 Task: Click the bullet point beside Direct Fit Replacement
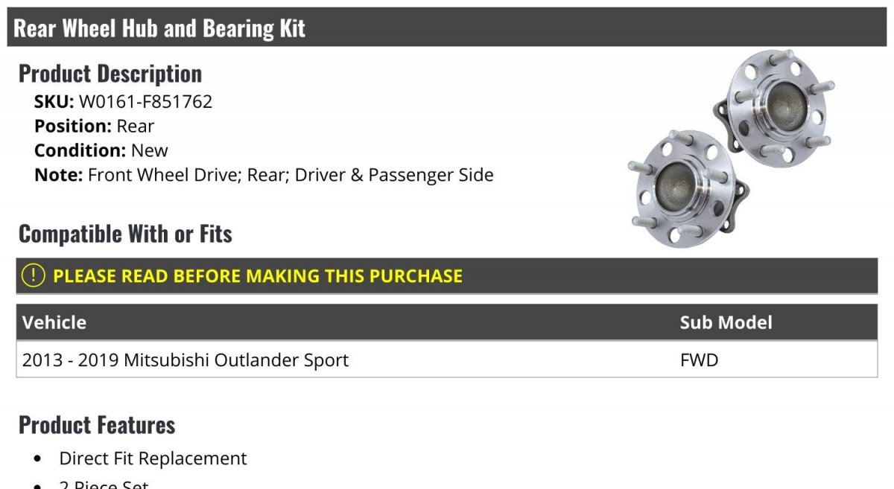[x=38, y=459]
